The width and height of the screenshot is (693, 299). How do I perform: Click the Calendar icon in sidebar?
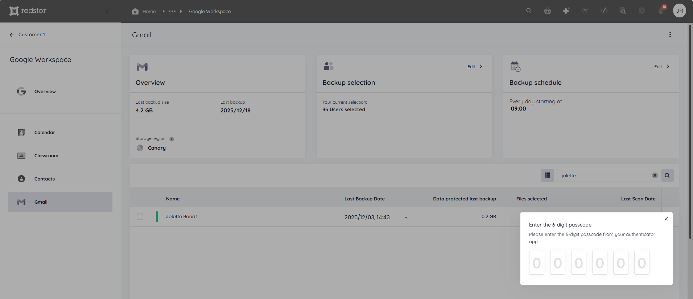coord(21,132)
